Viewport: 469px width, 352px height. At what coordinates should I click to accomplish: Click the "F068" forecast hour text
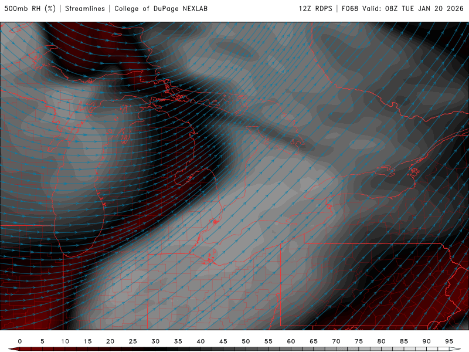coord(350,9)
